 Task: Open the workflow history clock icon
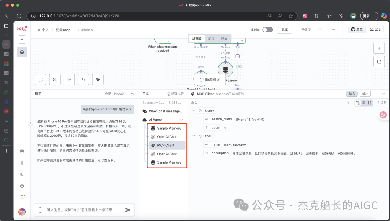pyautogui.click(x=320, y=30)
